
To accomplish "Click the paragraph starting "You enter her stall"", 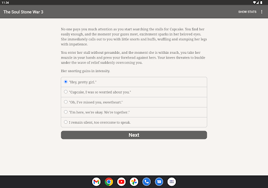I will pos(133,57).
